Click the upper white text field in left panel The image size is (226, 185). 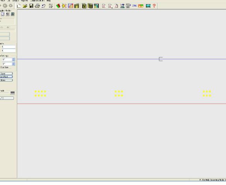coord(8,47)
